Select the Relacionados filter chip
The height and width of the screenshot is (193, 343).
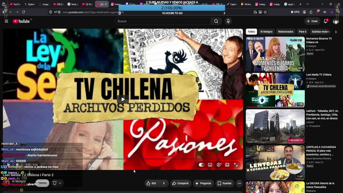pos(286,32)
